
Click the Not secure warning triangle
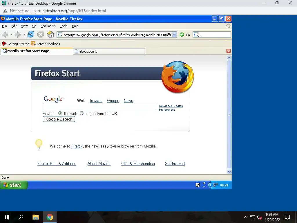point(5,11)
